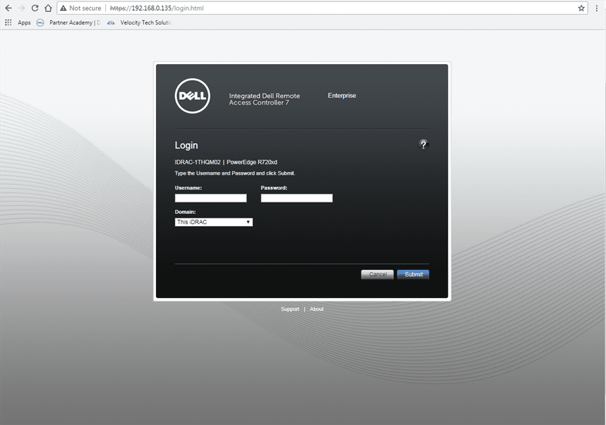Image resolution: width=606 pixels, height=425 pixels.
Task: Click the address bar URL
Action: click(157, 8)
